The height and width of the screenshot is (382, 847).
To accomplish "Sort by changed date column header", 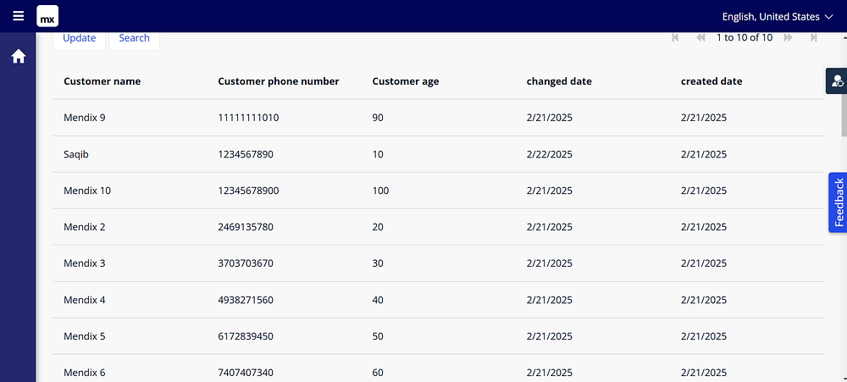I will [559, 81].
